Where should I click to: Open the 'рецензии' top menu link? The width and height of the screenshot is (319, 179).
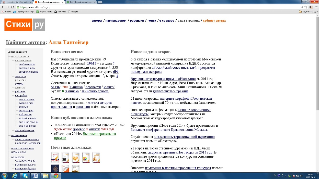point(137,21)
